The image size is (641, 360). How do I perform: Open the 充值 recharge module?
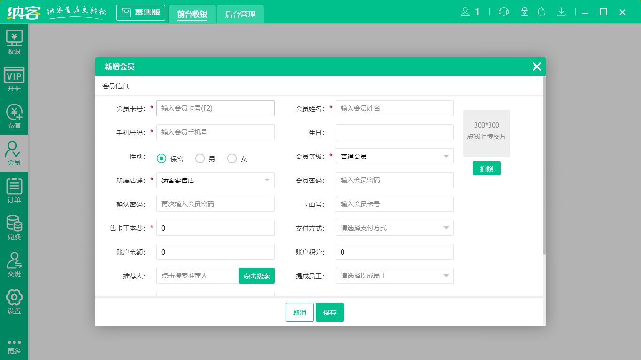coord(14,116)
